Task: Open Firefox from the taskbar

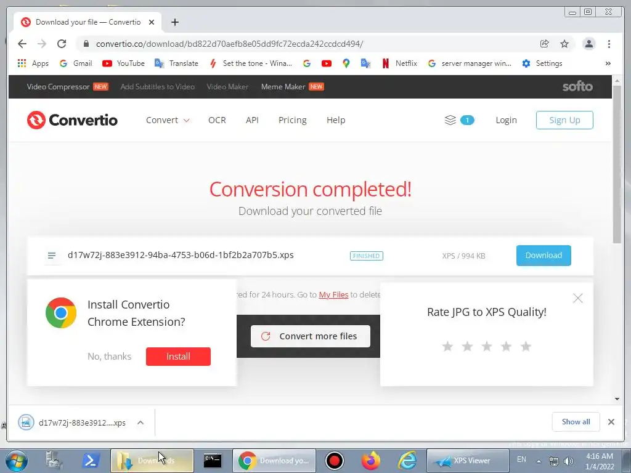Action: pos(370,461)
